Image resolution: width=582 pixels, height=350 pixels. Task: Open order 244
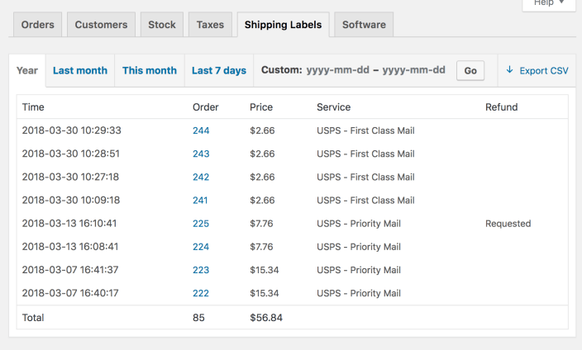tap(201, 130)
